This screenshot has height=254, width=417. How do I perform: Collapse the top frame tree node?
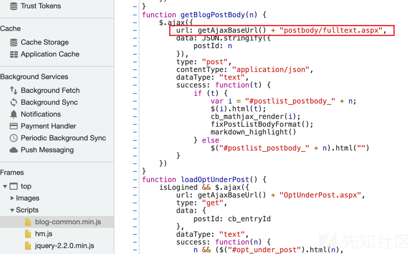click(5, 186)
